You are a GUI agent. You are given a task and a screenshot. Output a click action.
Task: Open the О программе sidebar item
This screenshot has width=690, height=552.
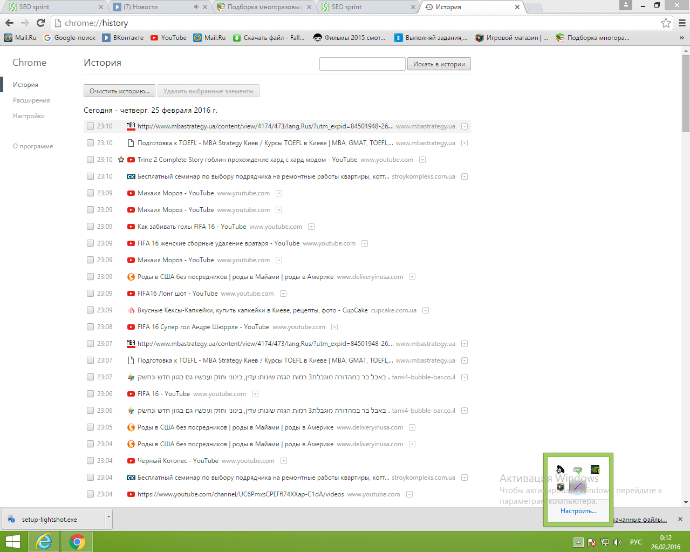(x=33, y=146)
